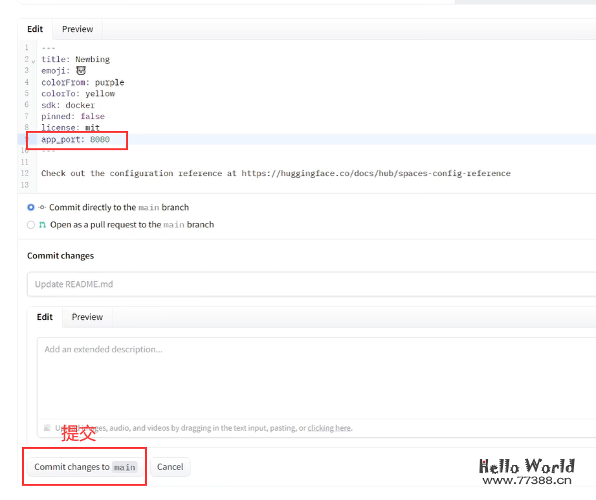Switch to the description box's Edit tab
Screen dimensions: 596x500
point(45,317)
